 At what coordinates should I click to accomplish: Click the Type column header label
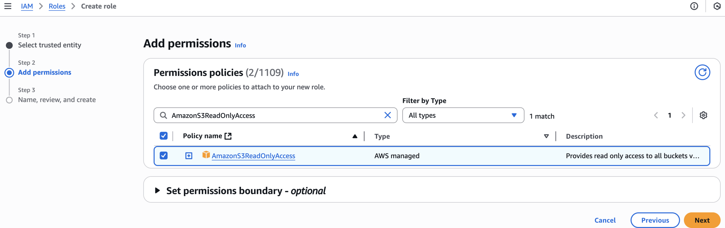point(382,136)
